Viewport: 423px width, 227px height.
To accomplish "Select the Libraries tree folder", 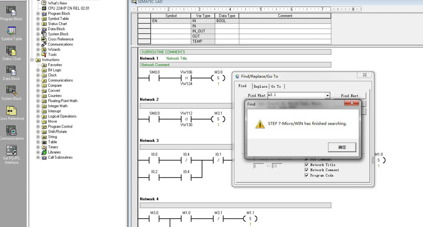I will pyautogui.click(x=54, y=152).
